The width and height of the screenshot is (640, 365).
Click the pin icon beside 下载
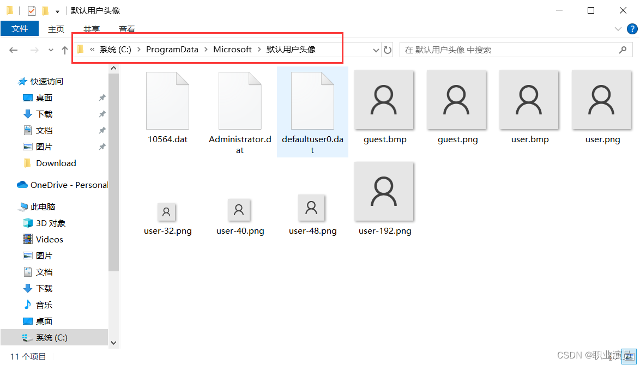(x=102, y=114)
